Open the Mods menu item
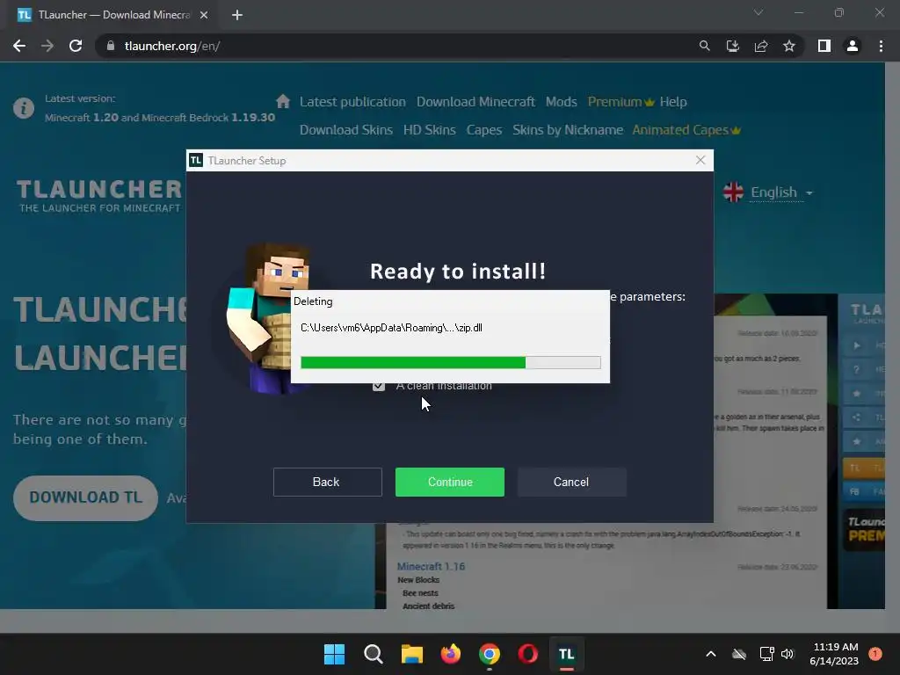The width and height of the screenshot is (900, 675). pos(562,102)
